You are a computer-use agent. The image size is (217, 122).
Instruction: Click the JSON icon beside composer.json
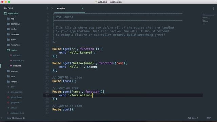[x=8, y=113]
